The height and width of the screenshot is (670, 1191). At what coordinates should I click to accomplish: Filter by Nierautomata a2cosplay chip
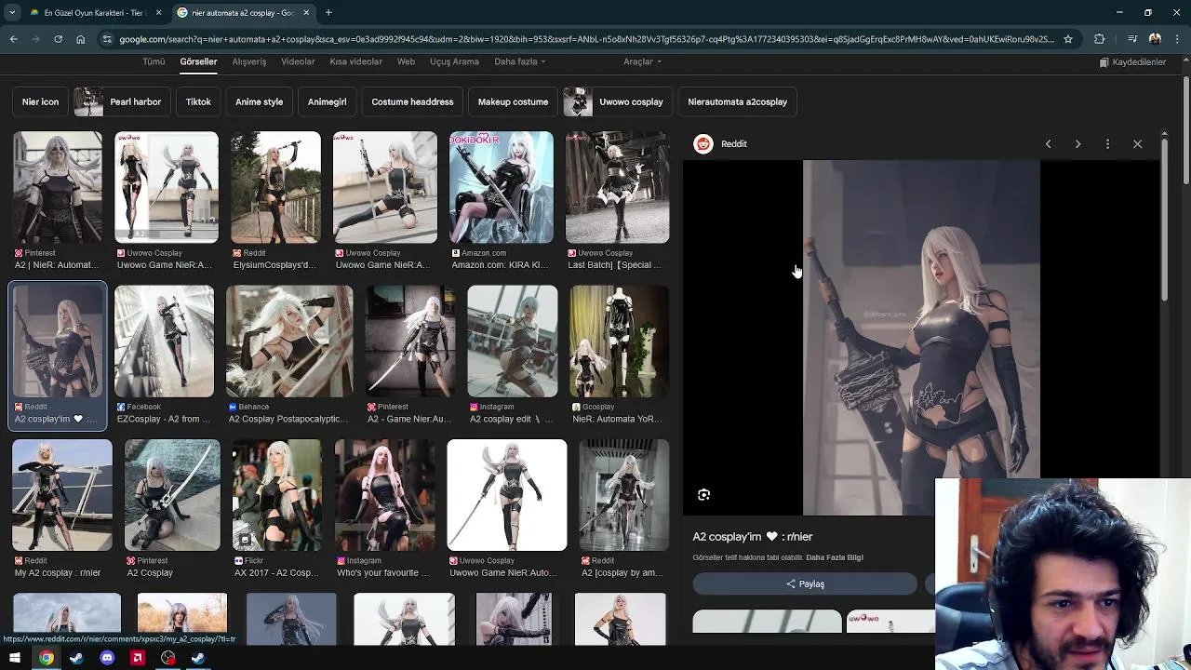tap(737, 101)
